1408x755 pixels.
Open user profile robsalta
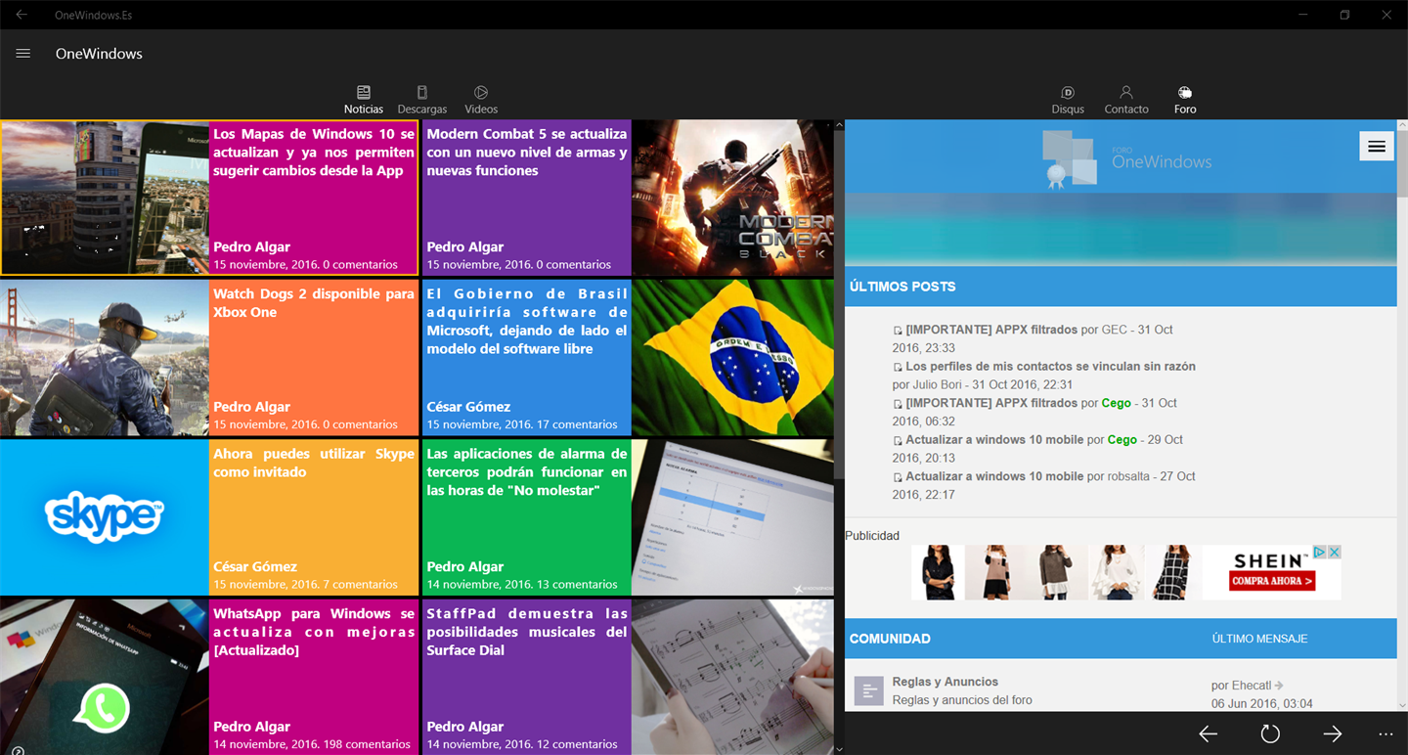click(x=1130, y=476)
